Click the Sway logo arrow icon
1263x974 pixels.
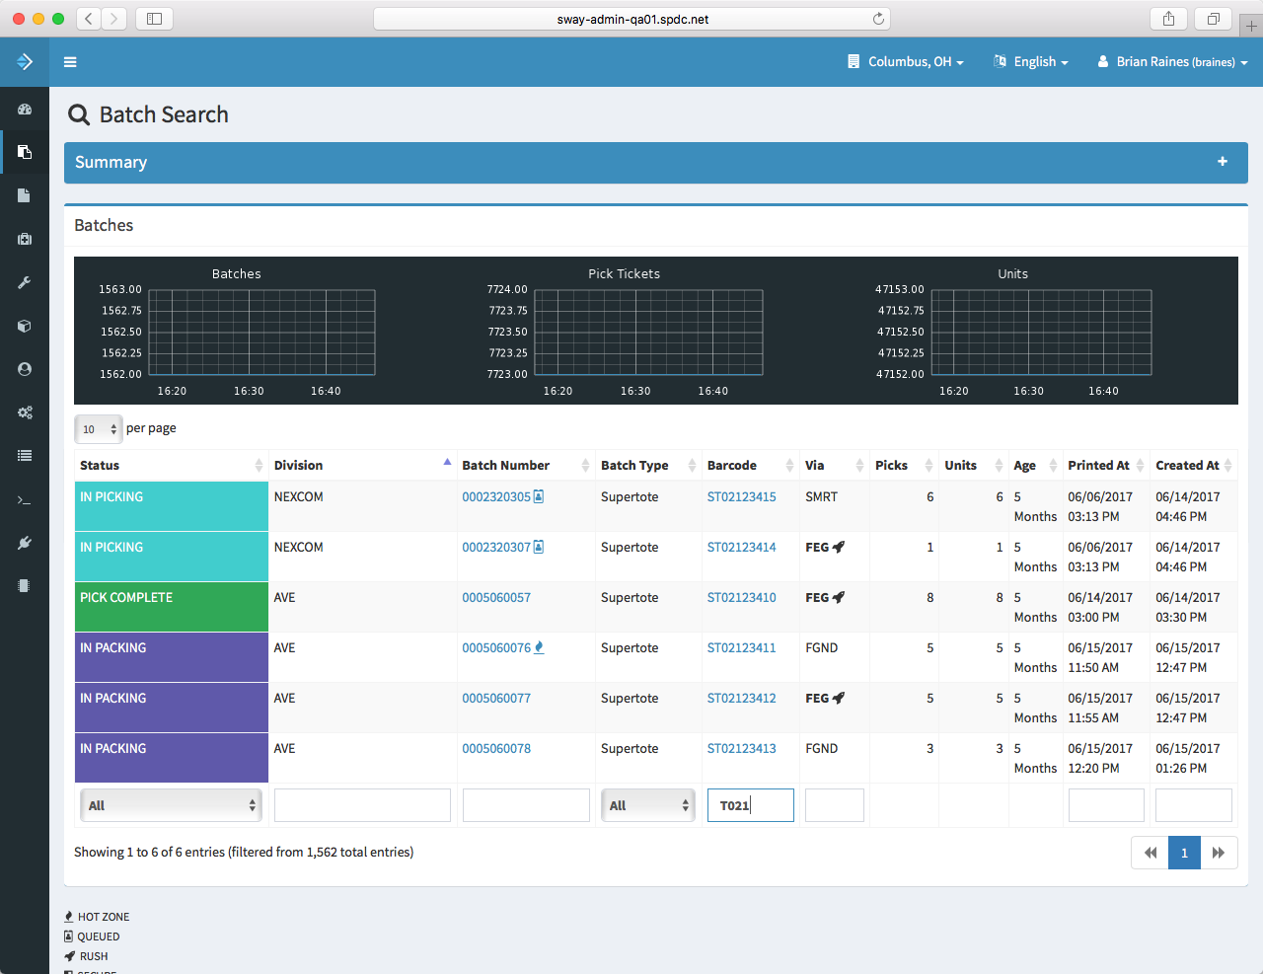point(25,61)
